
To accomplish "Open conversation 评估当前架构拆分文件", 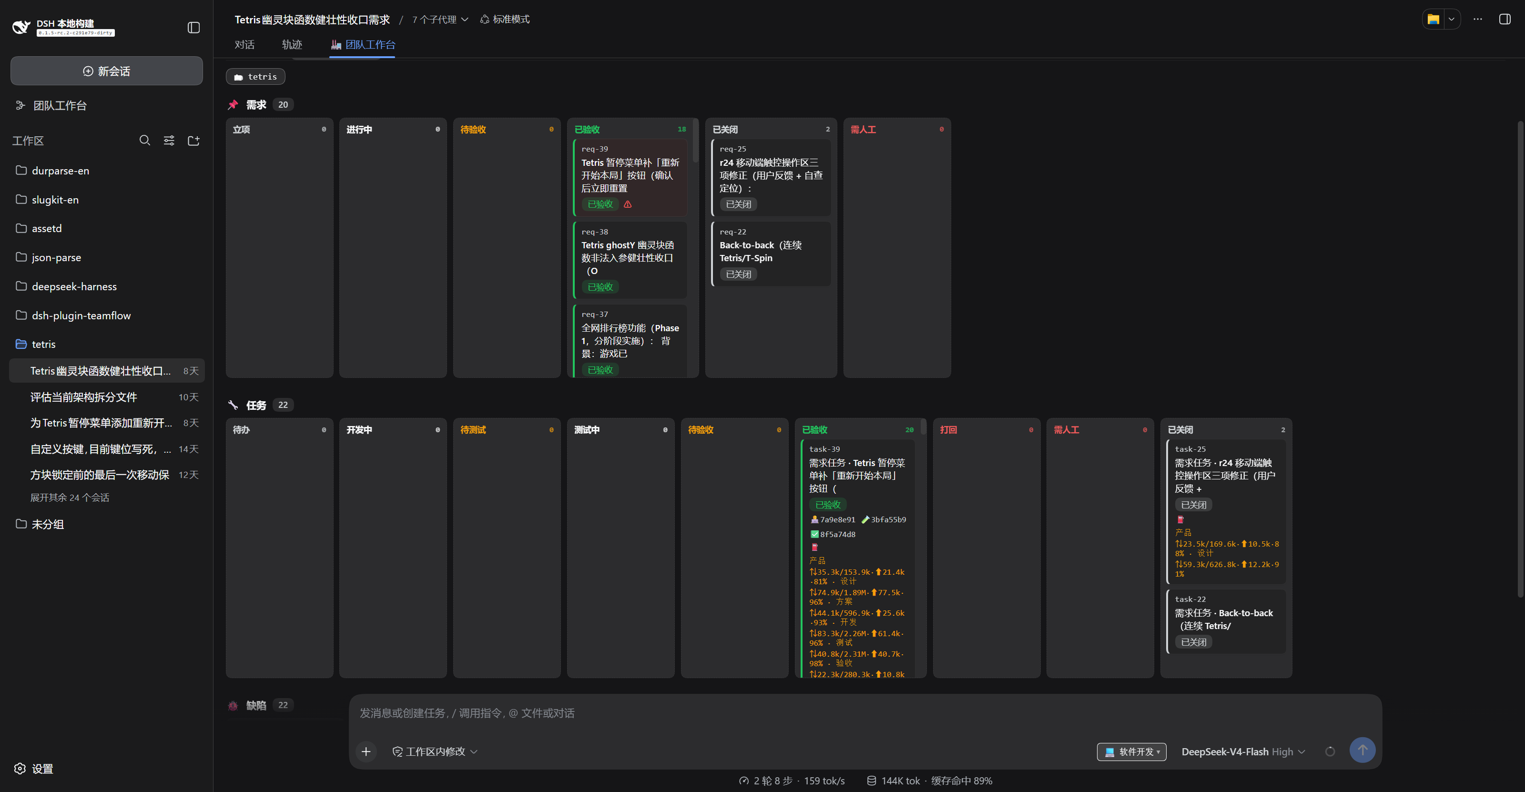I will point(107,397).
